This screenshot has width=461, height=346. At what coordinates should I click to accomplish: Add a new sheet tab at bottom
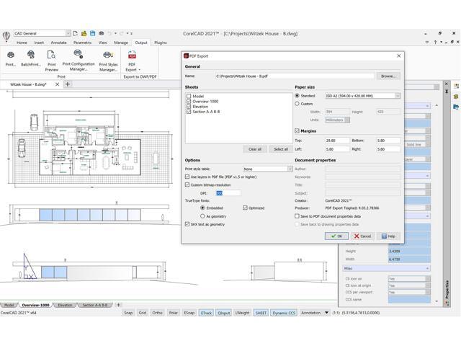click(x=118, y=305)
